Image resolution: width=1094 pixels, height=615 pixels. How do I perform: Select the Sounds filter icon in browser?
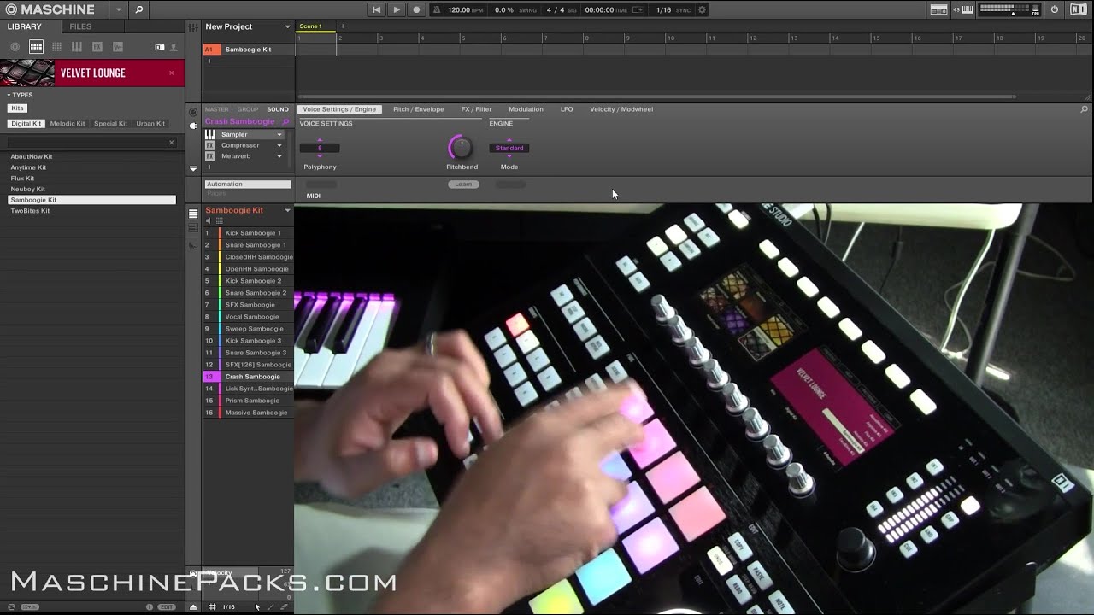pos(56,47)
